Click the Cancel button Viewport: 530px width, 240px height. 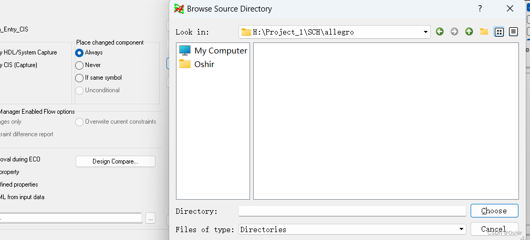[494, 229]
